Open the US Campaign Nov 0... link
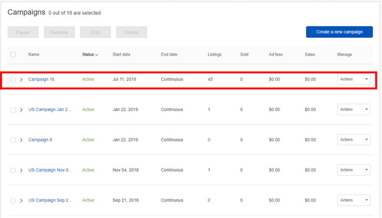382x218 pixels. tap(50, 170)
